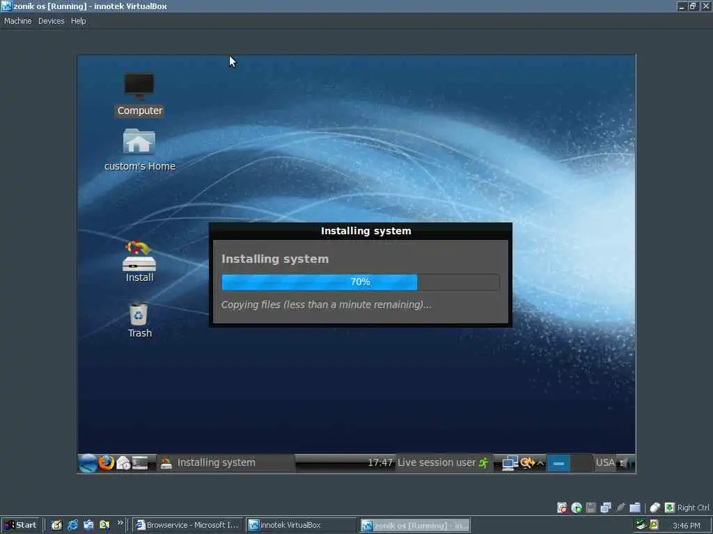Click the VirtualBox floppy disk status icon
This screenshot has height=534, width=713.
coord(590,508)
